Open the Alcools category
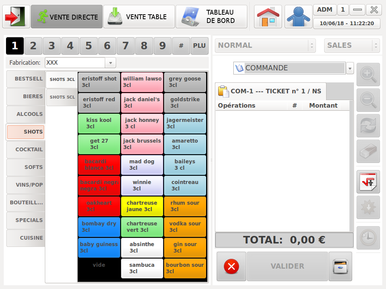386x289 pixels. point(26,114)
